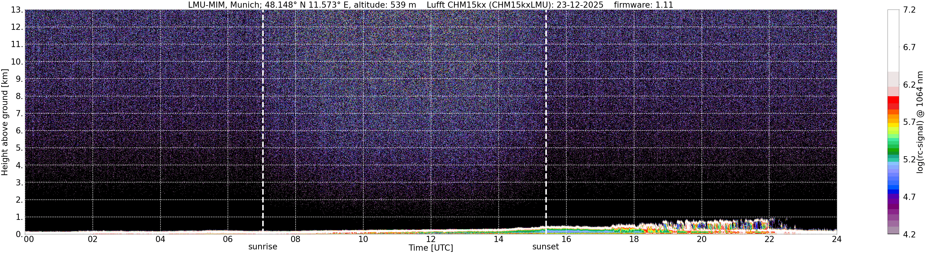Click the time axis tick '00'
Viewport: 926px width, 254px height.
(29, 239)
